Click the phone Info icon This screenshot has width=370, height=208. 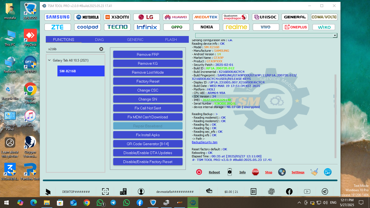pos(230,172)
